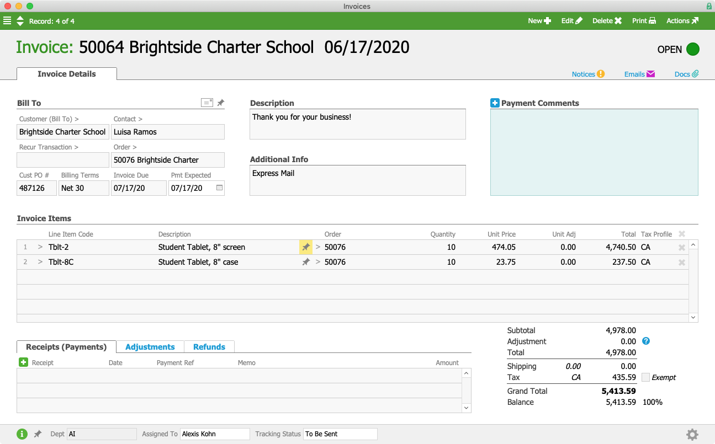Image resolution: width=715 pixels, height=444 pixels.
Task: Click the Contact > label
Action: (x=128, y=119)
